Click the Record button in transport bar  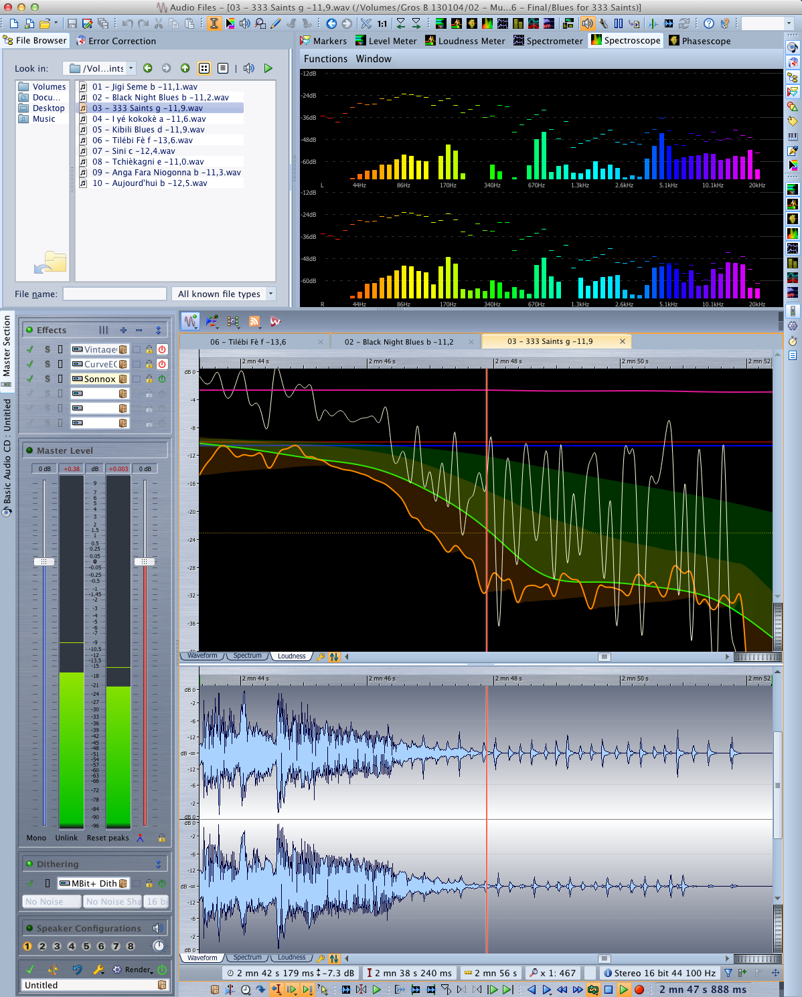(639, 990)
